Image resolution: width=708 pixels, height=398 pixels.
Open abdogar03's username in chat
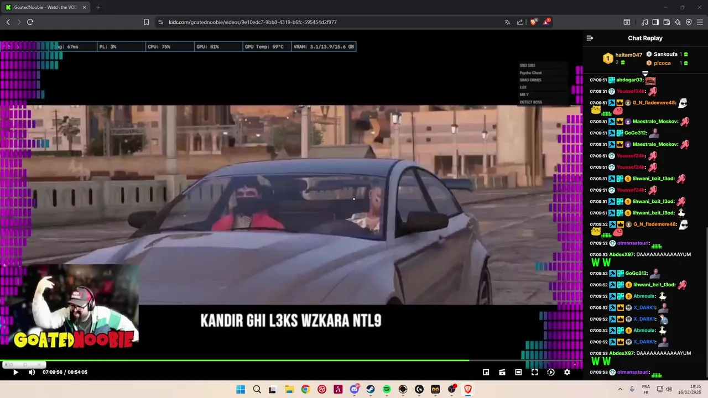629,80
